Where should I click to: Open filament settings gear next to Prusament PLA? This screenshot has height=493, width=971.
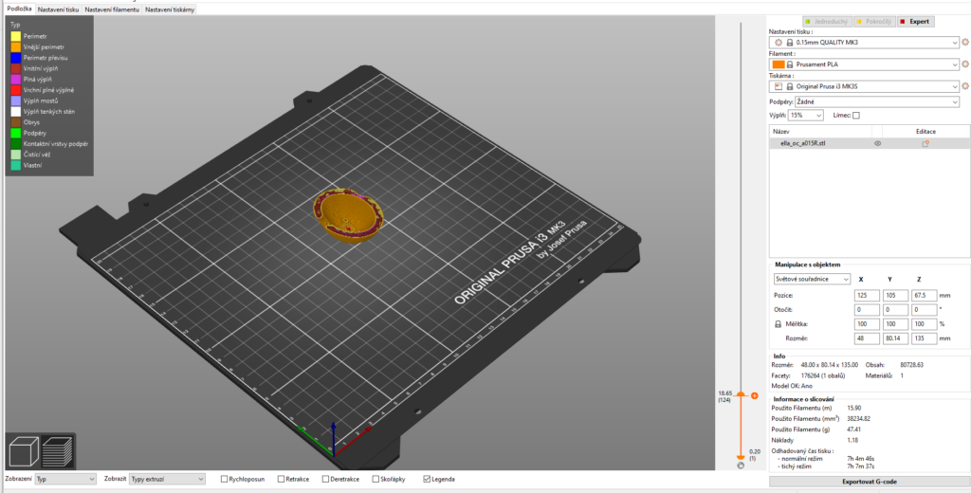point(964,64)
